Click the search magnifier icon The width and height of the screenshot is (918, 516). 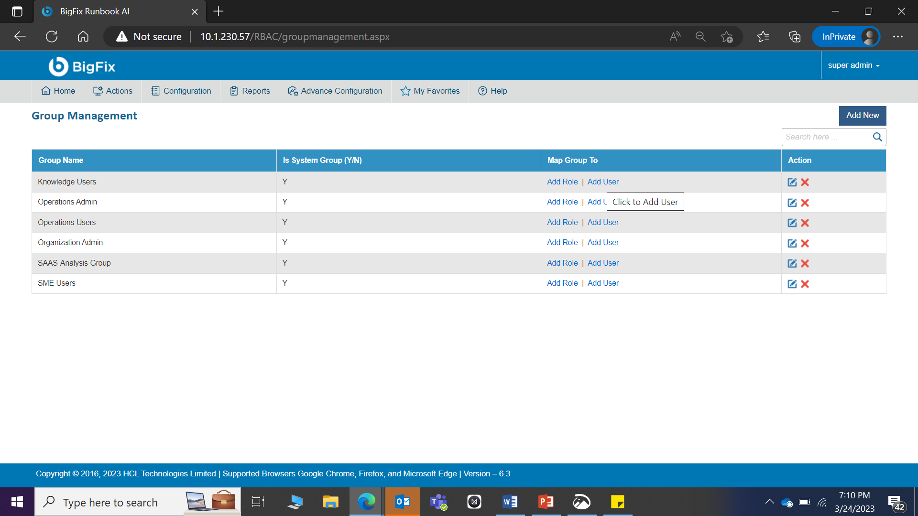click(x=877, y=137)
